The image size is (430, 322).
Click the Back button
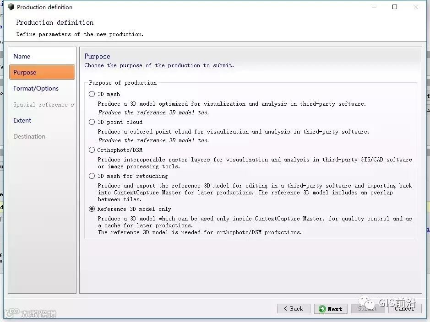pyautogui.click(x=294, y=309)
